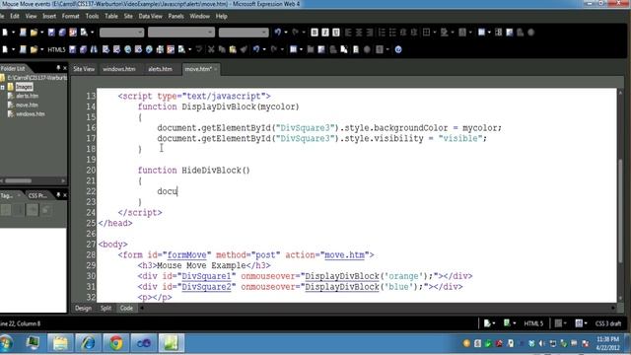Open the Format menu

coord(70,16)
